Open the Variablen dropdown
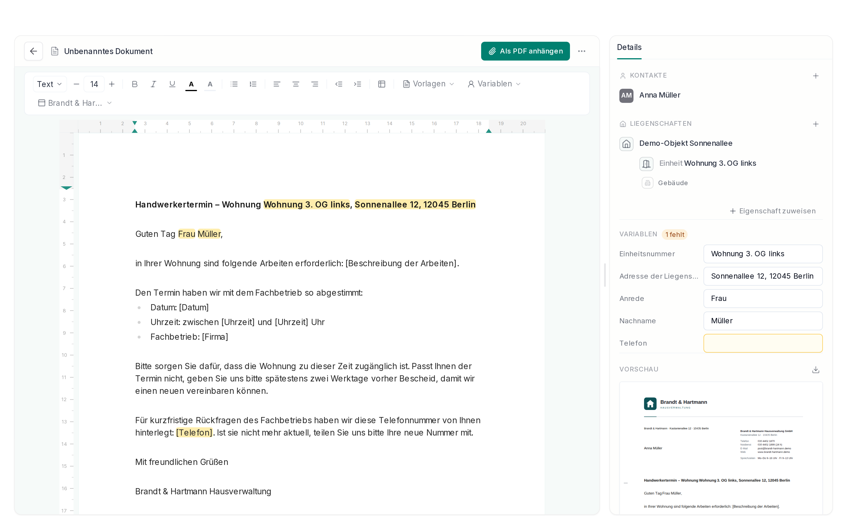This screenshot has width=847, height=529. coord(494,84)
